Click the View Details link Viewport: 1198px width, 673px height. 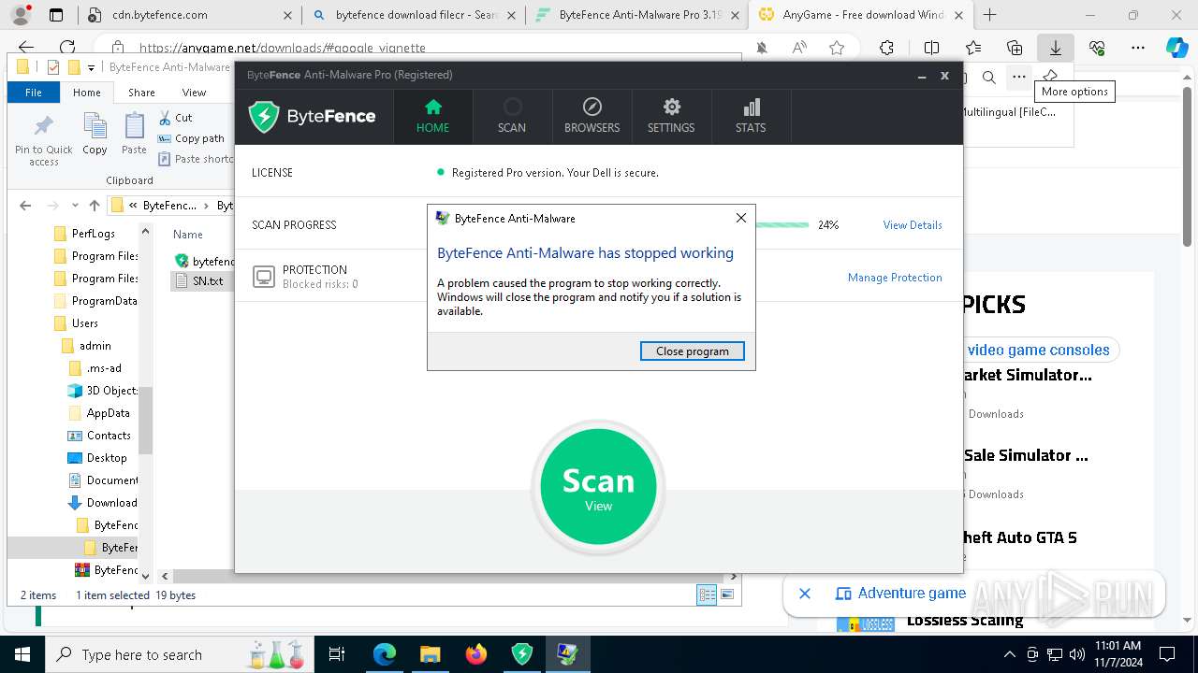(913, 225)
